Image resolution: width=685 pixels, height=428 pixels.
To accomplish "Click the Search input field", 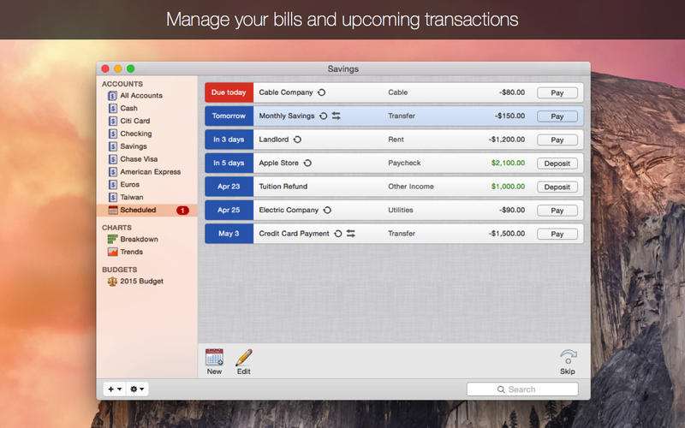I will tap(522, 389).
